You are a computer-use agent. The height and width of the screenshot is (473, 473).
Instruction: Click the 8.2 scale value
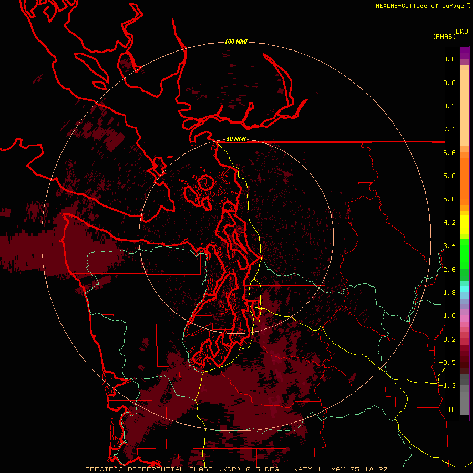tap(449, 106)
